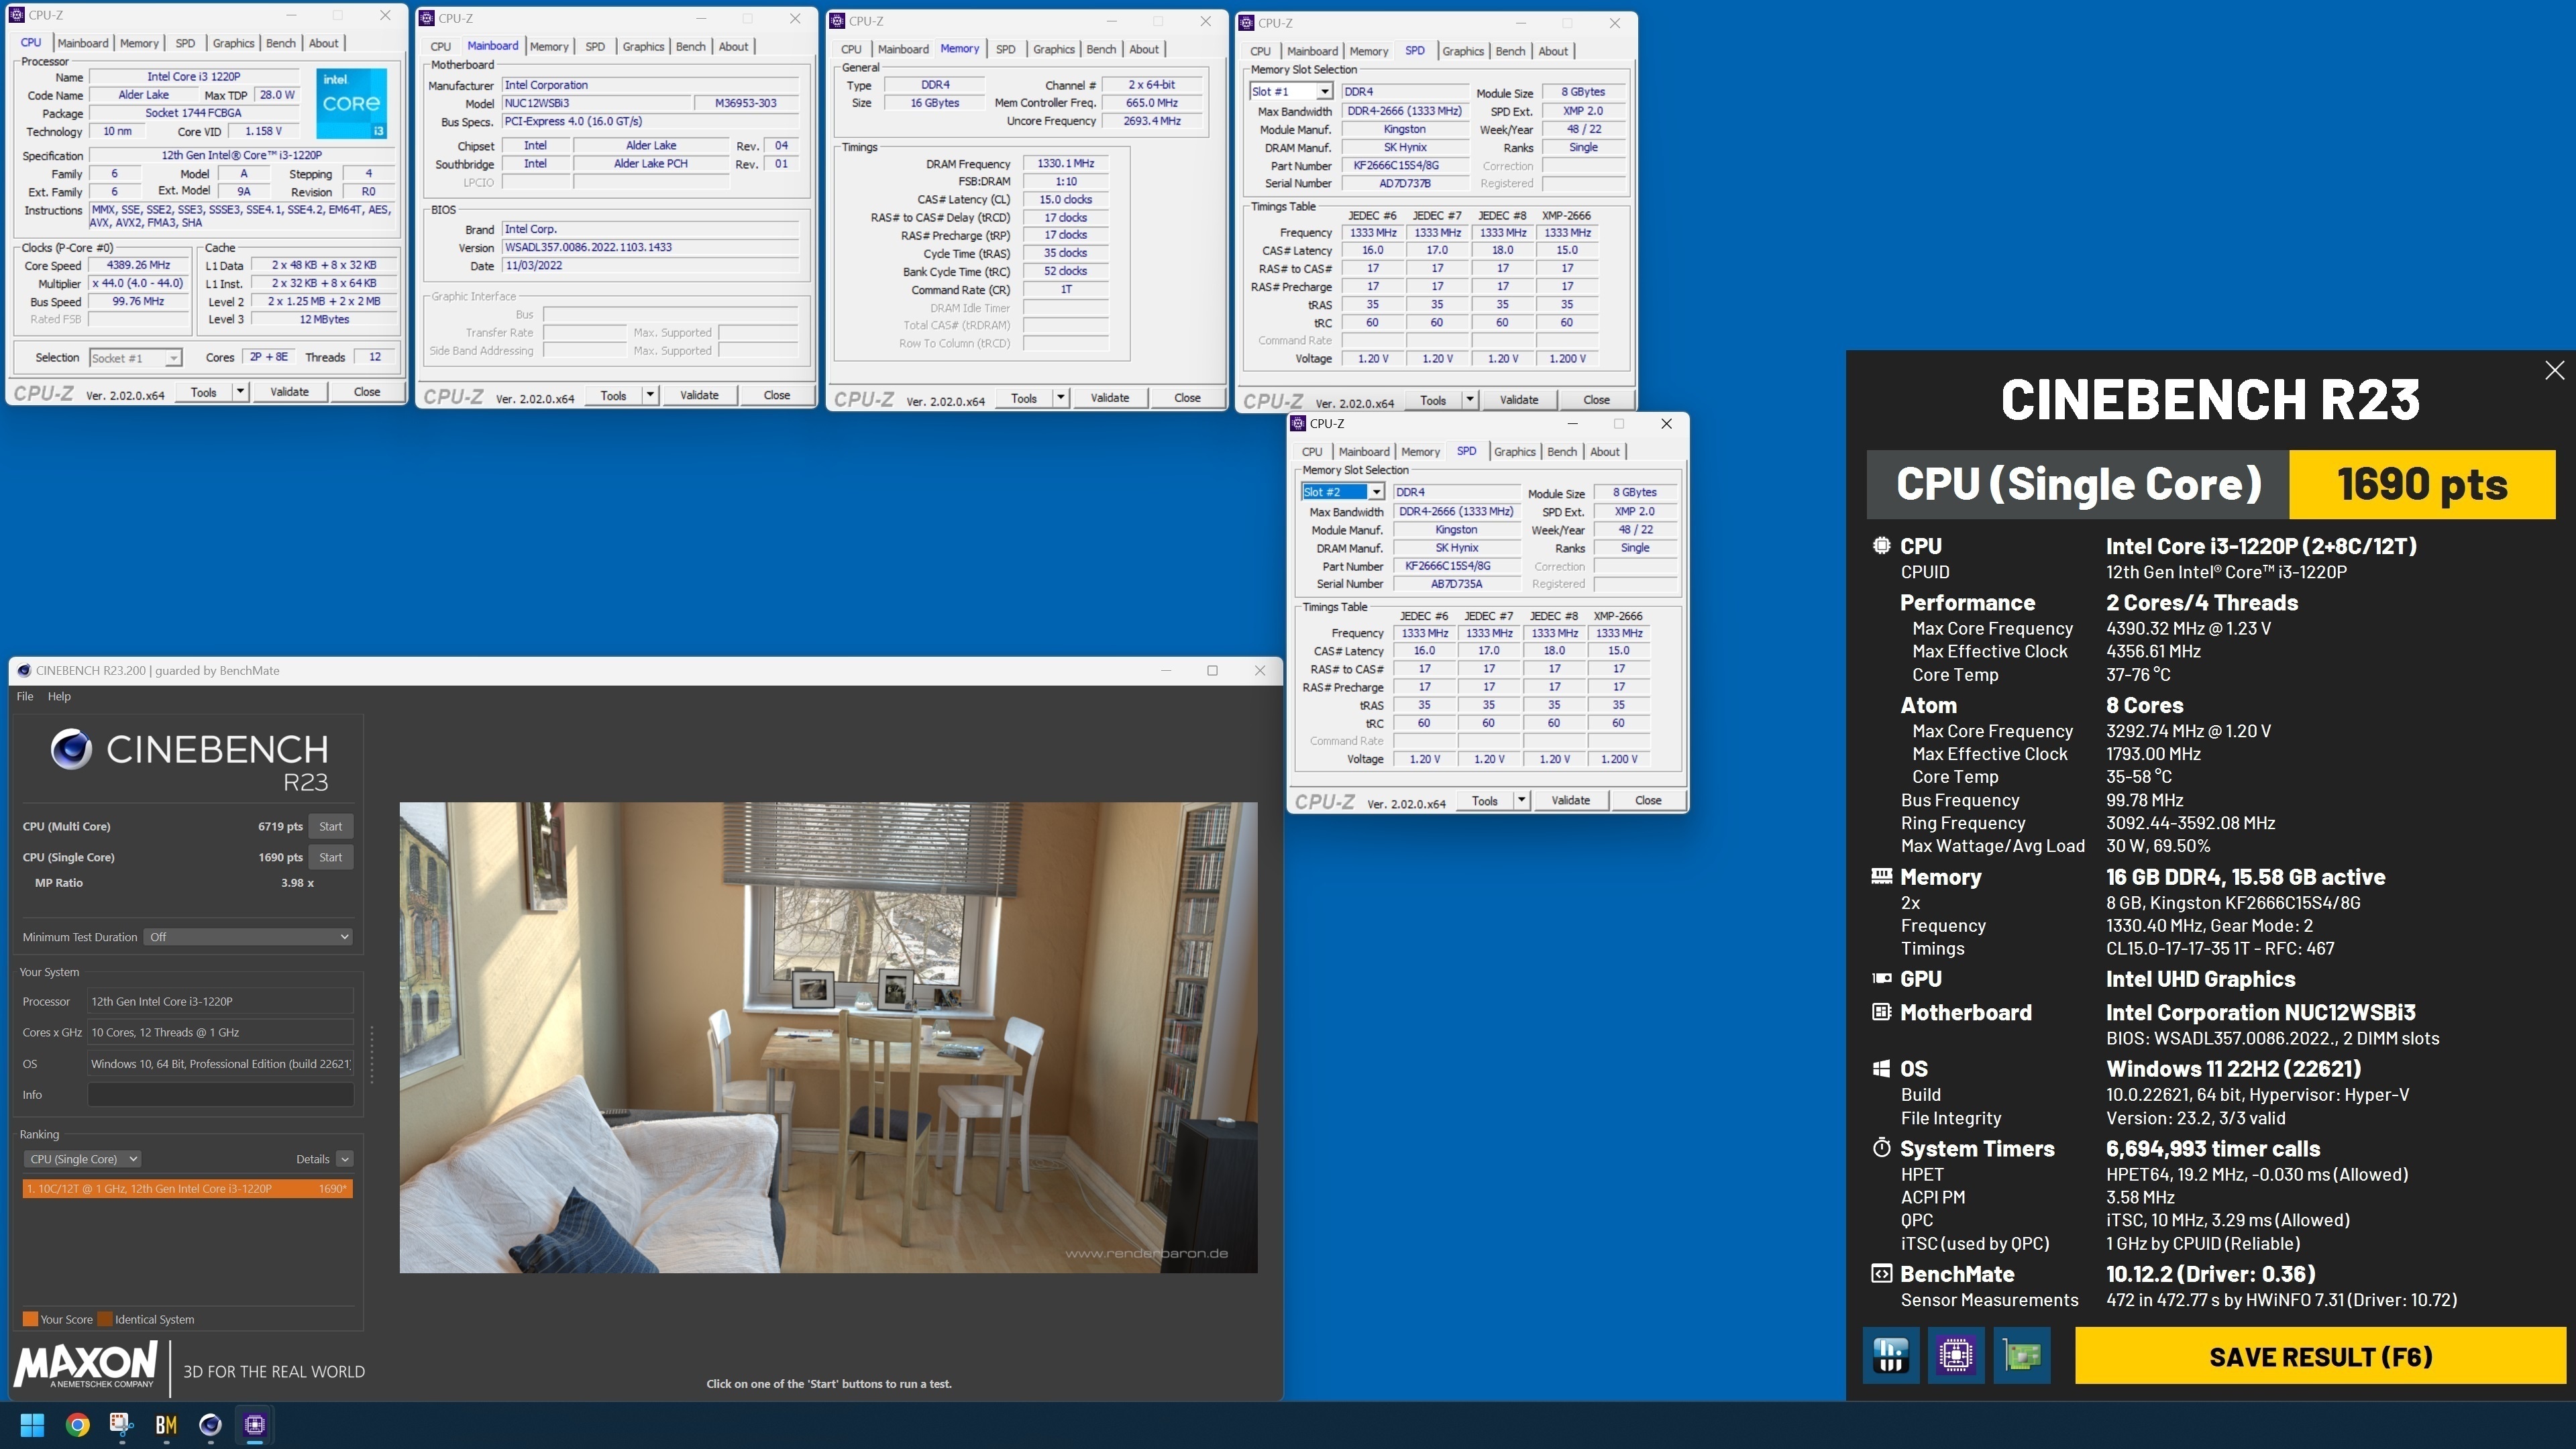Open Tools dropdown arrow in CPU-Z Mainboard window

(x=650, y=395)
